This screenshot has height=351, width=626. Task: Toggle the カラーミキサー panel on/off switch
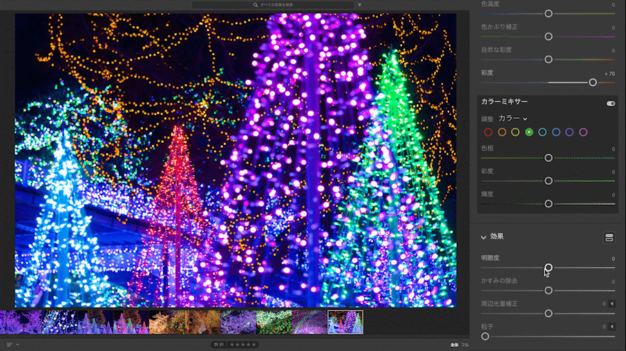(x=611, y=103)
